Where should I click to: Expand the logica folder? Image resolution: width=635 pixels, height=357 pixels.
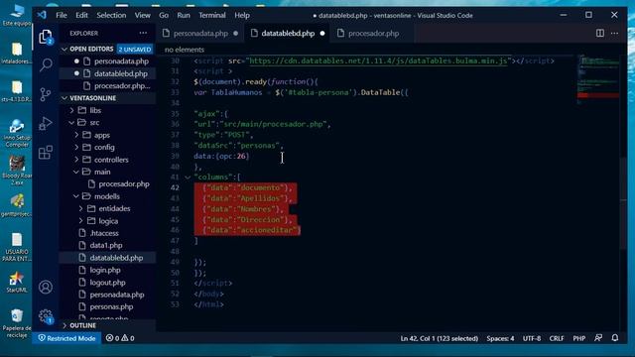pos(81,221)
